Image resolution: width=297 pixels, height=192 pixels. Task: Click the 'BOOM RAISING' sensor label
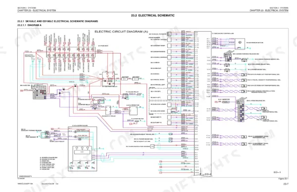pyautogui.click(x=158, y=51)
